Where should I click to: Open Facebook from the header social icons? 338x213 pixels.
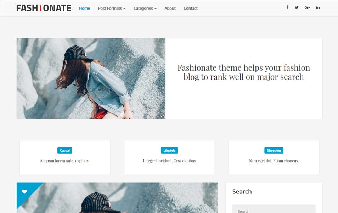click(x=287, y=7)
